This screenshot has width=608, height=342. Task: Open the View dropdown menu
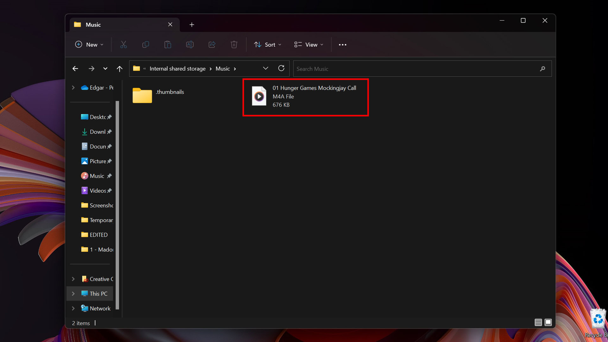[x=309, y=45]
